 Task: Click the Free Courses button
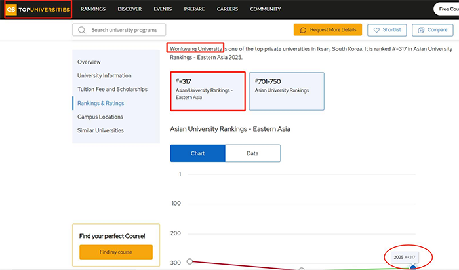click(447, 9)
